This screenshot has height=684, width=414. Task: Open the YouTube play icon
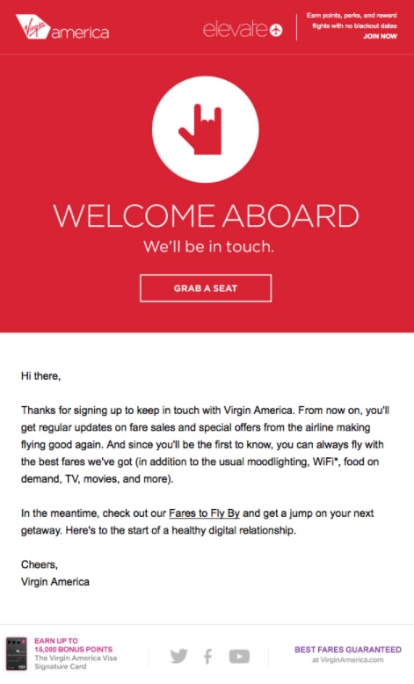[239, 656]
